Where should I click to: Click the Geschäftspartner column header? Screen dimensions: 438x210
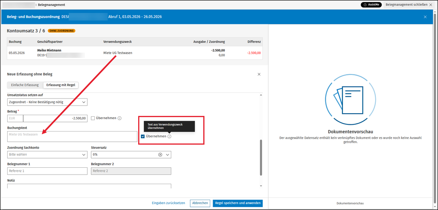tap(50, 42)
